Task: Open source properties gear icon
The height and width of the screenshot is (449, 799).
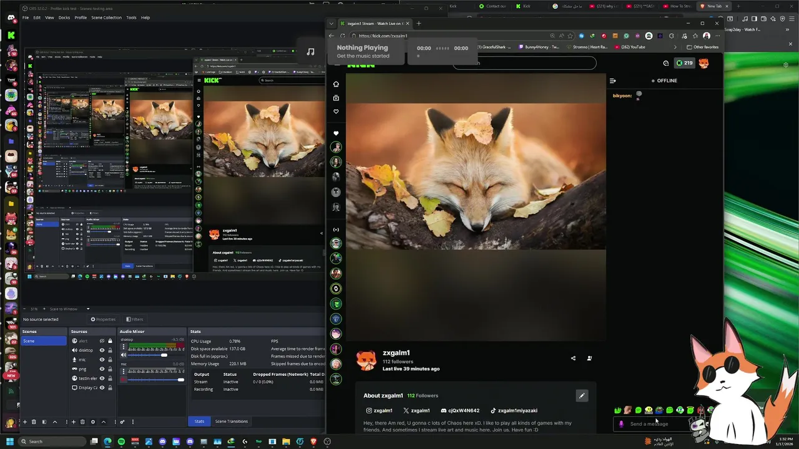Action: pyautogui.click(x=93, y=422)
